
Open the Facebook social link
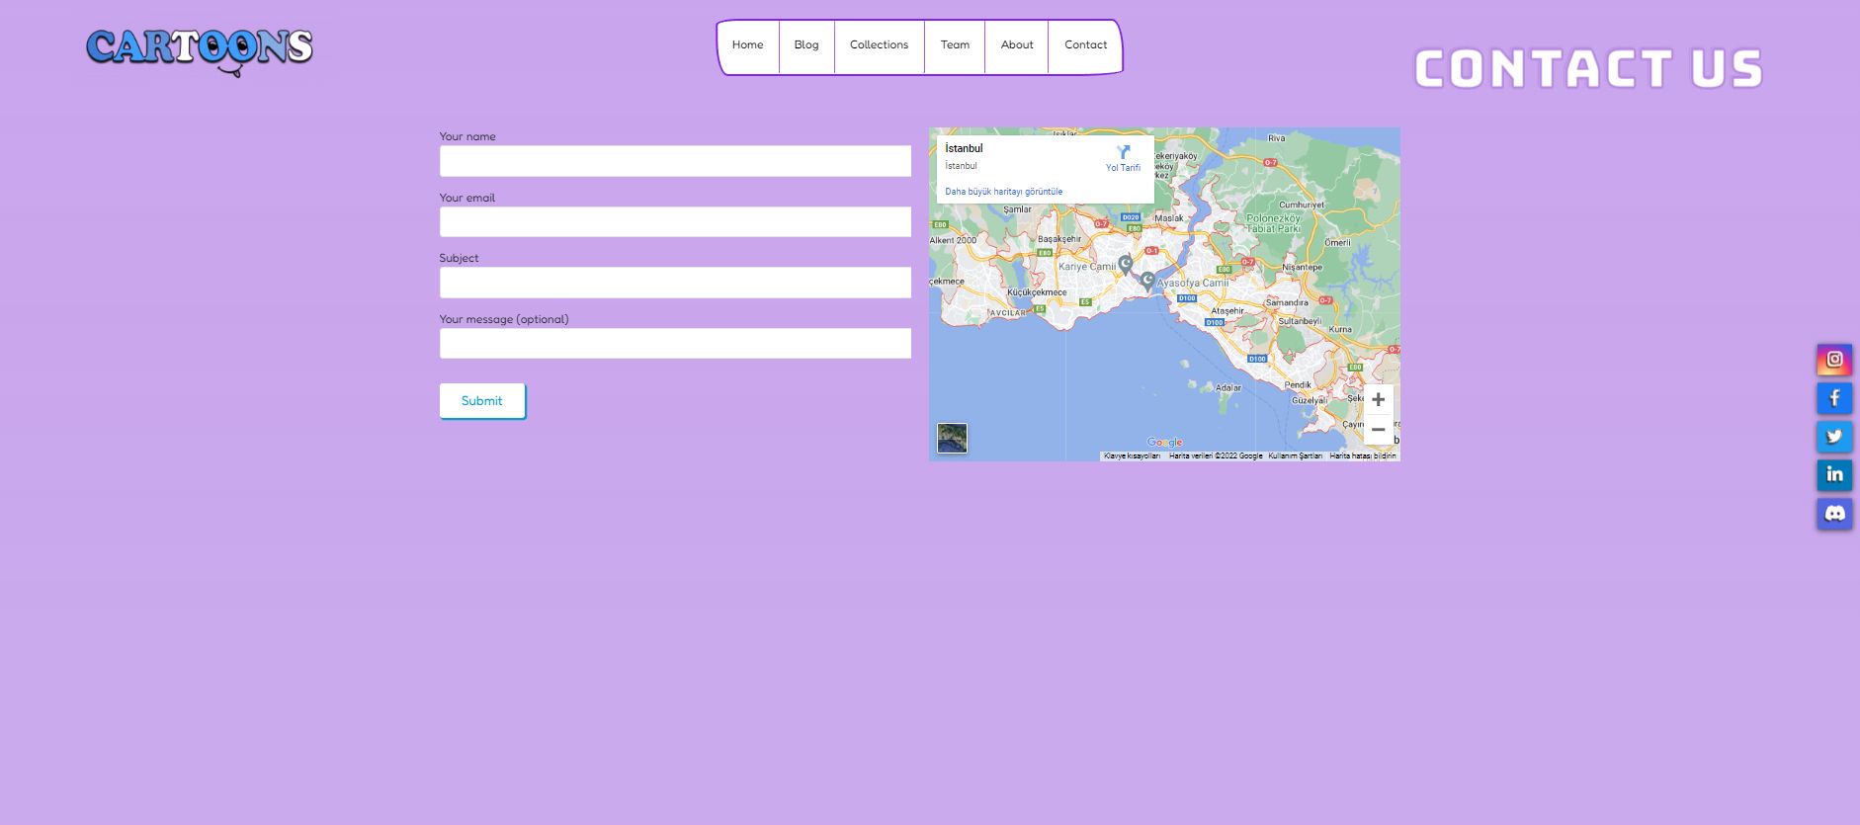point(1834,398)
